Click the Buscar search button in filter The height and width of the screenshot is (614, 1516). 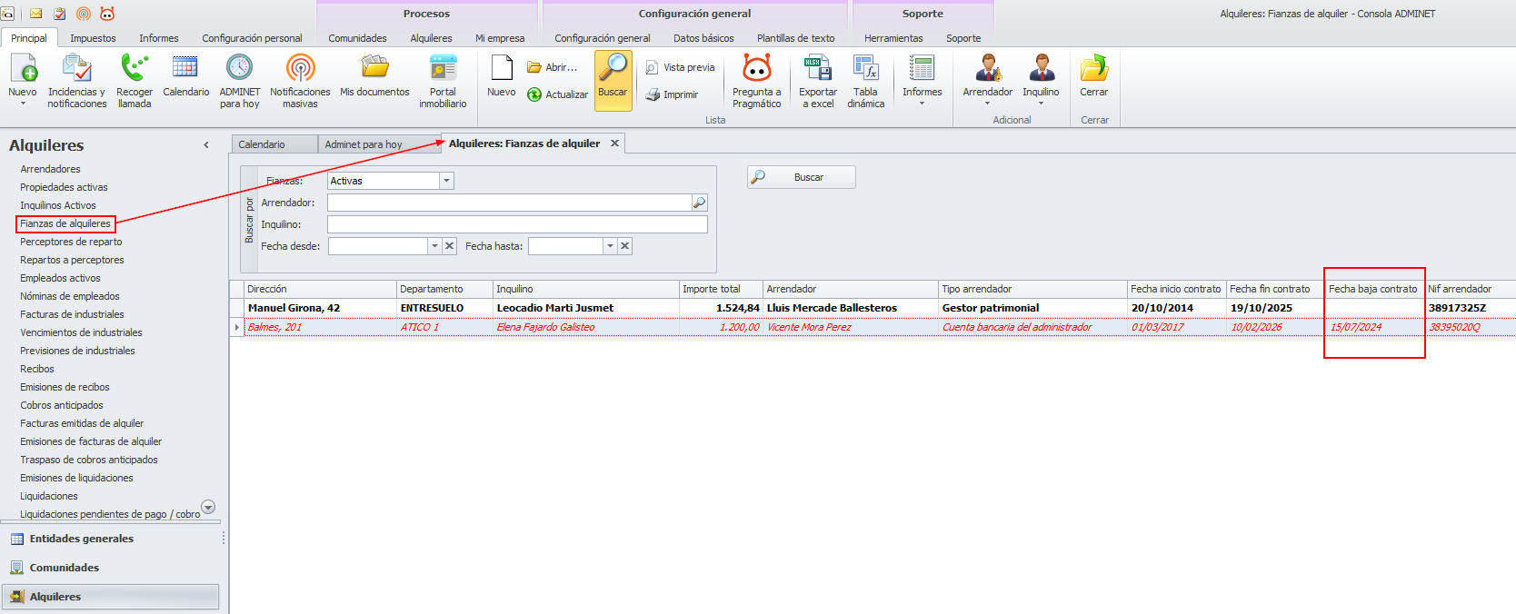click(801, 177)
